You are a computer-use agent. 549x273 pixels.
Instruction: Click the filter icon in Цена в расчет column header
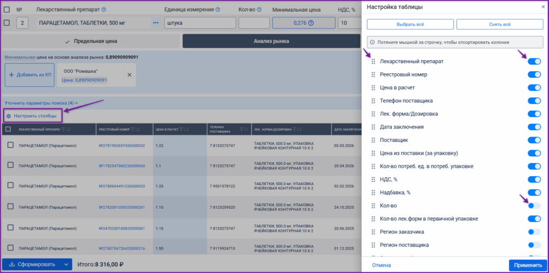point(182,130)
